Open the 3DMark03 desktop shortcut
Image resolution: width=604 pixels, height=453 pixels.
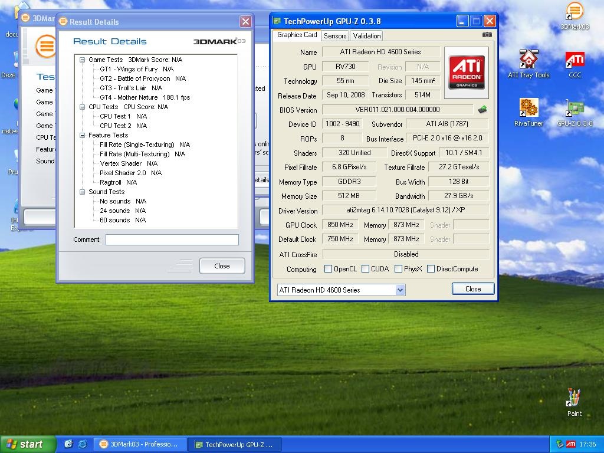(x=575, y=12)
